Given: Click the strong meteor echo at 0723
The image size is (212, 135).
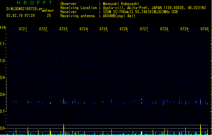Looking at the screenshot, I should point(64,102).
